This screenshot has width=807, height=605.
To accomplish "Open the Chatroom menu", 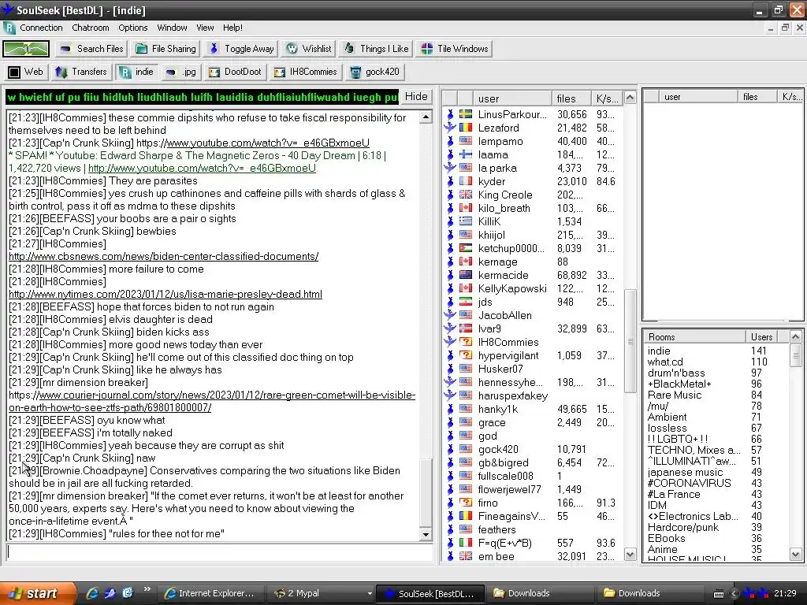I will 91,28.
